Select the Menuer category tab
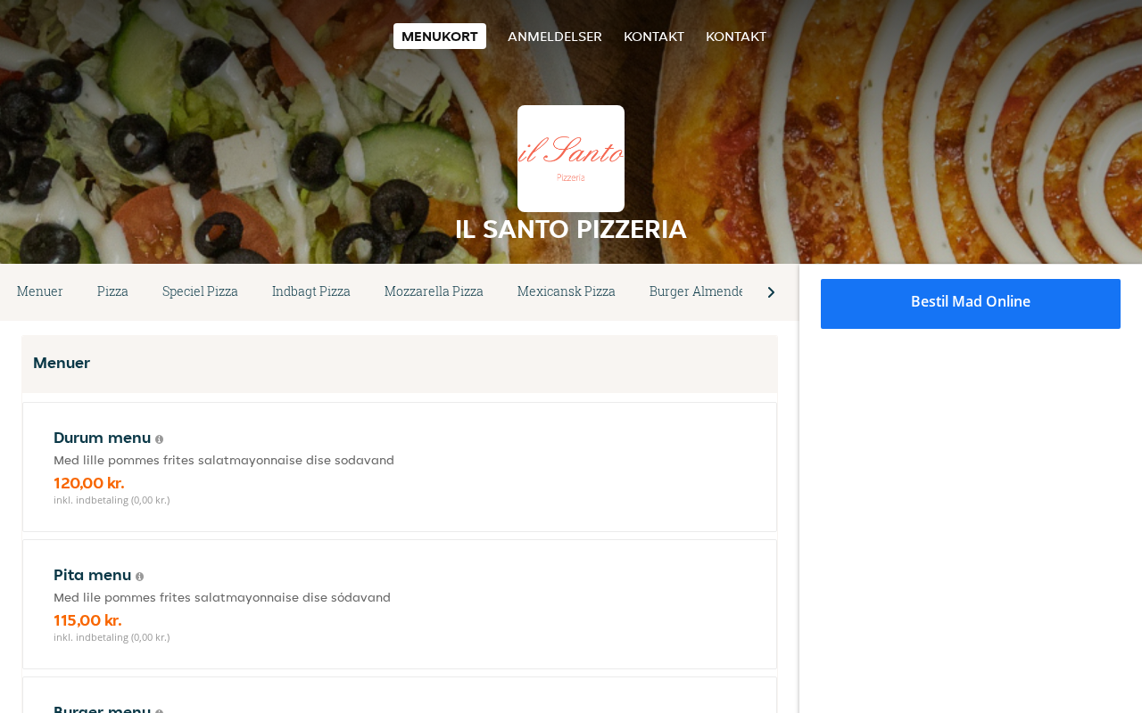Image resolution: width=1142 pixels, height=713 pixels. (x=40, y=291)
